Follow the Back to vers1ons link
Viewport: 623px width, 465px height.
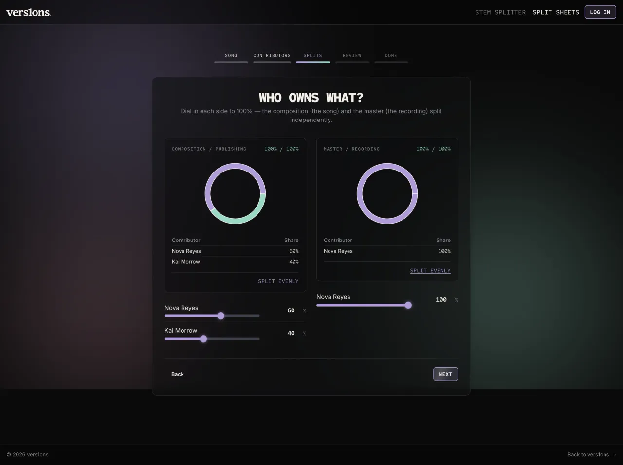coord(592,455)
